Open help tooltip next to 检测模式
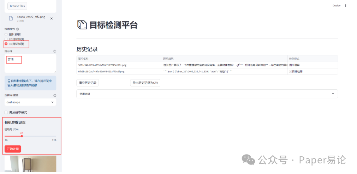The width and height of the screenshot is (357, 174). (18, 29)
